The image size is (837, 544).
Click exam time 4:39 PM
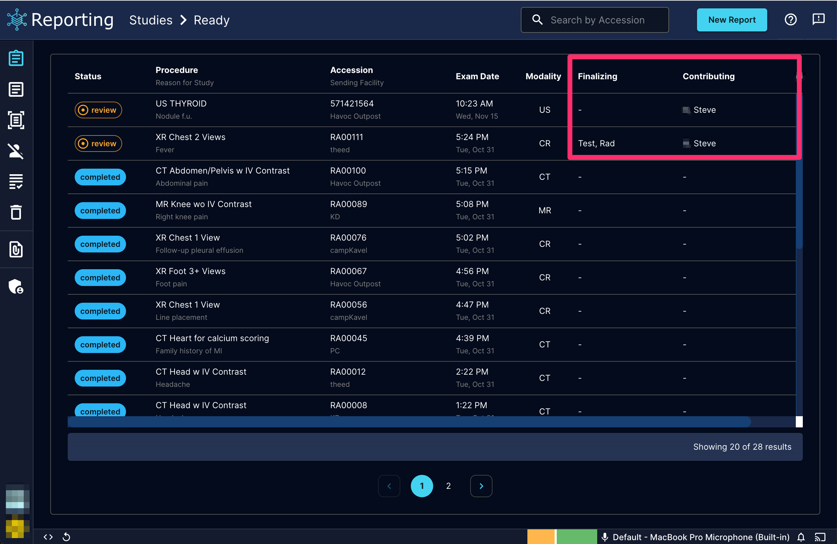click(472, 338)
